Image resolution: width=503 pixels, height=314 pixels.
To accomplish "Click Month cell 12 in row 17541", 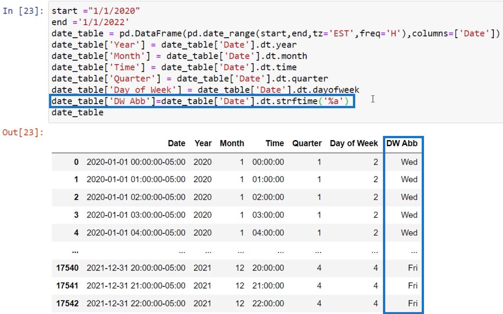I will point(240,286).
